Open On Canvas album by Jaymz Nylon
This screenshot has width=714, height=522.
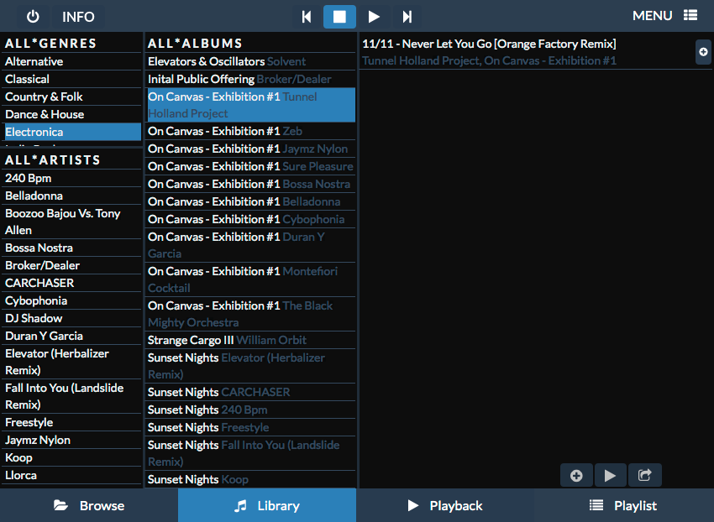[x=250, y=149]
